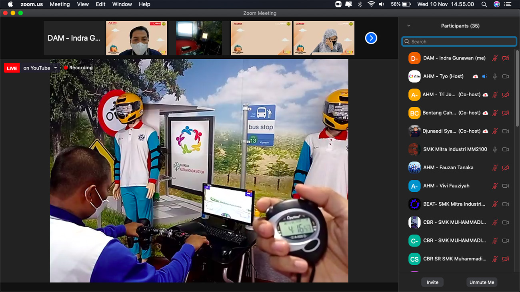520x292 pixels.
Task: Show next video thumbnails with blue arrow
Action: point(371,38)
